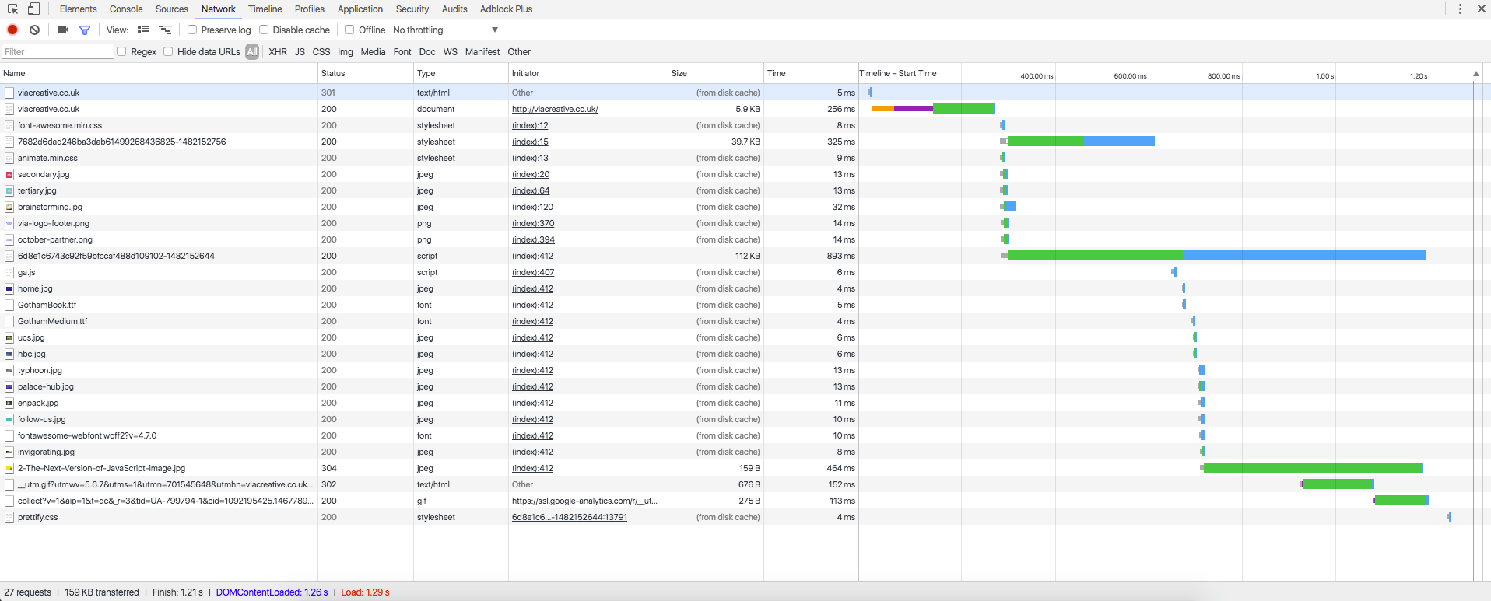Screen dimensions: 1491x601
Task: Click the 893 ms script timeline bar
Action: [1213, 256]
